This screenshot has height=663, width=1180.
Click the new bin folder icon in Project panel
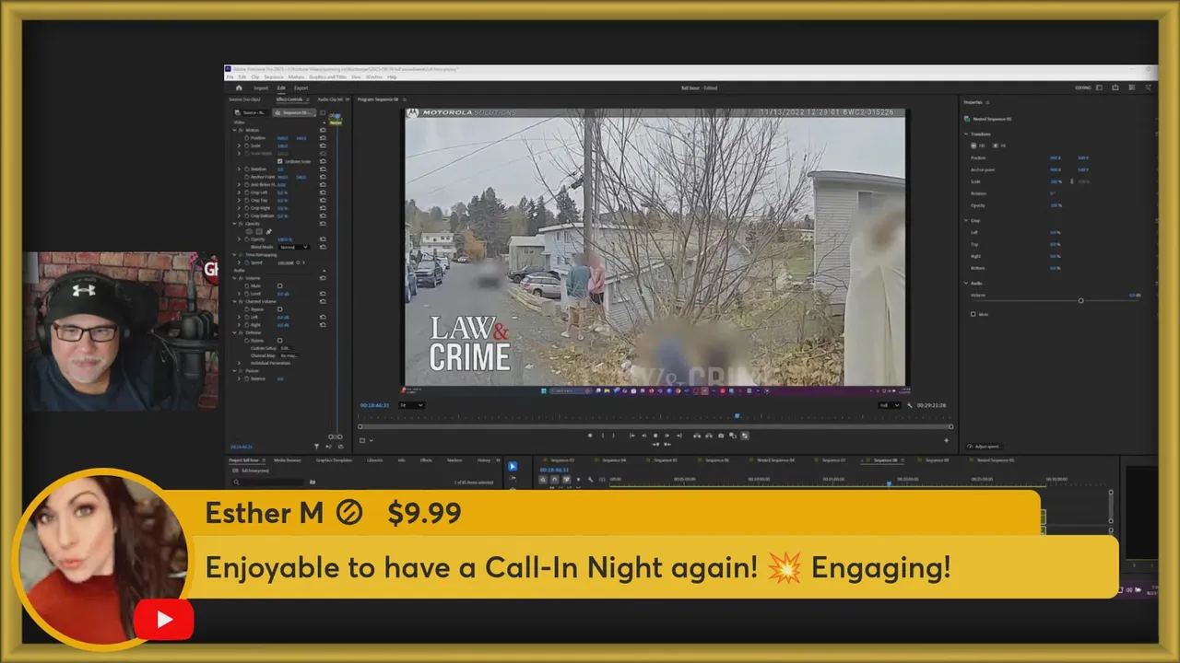[x=313, y=482]
